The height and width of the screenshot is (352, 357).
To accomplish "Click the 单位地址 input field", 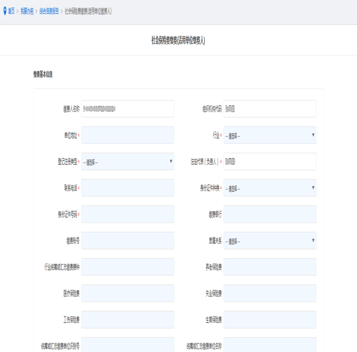I will point(128,135).
